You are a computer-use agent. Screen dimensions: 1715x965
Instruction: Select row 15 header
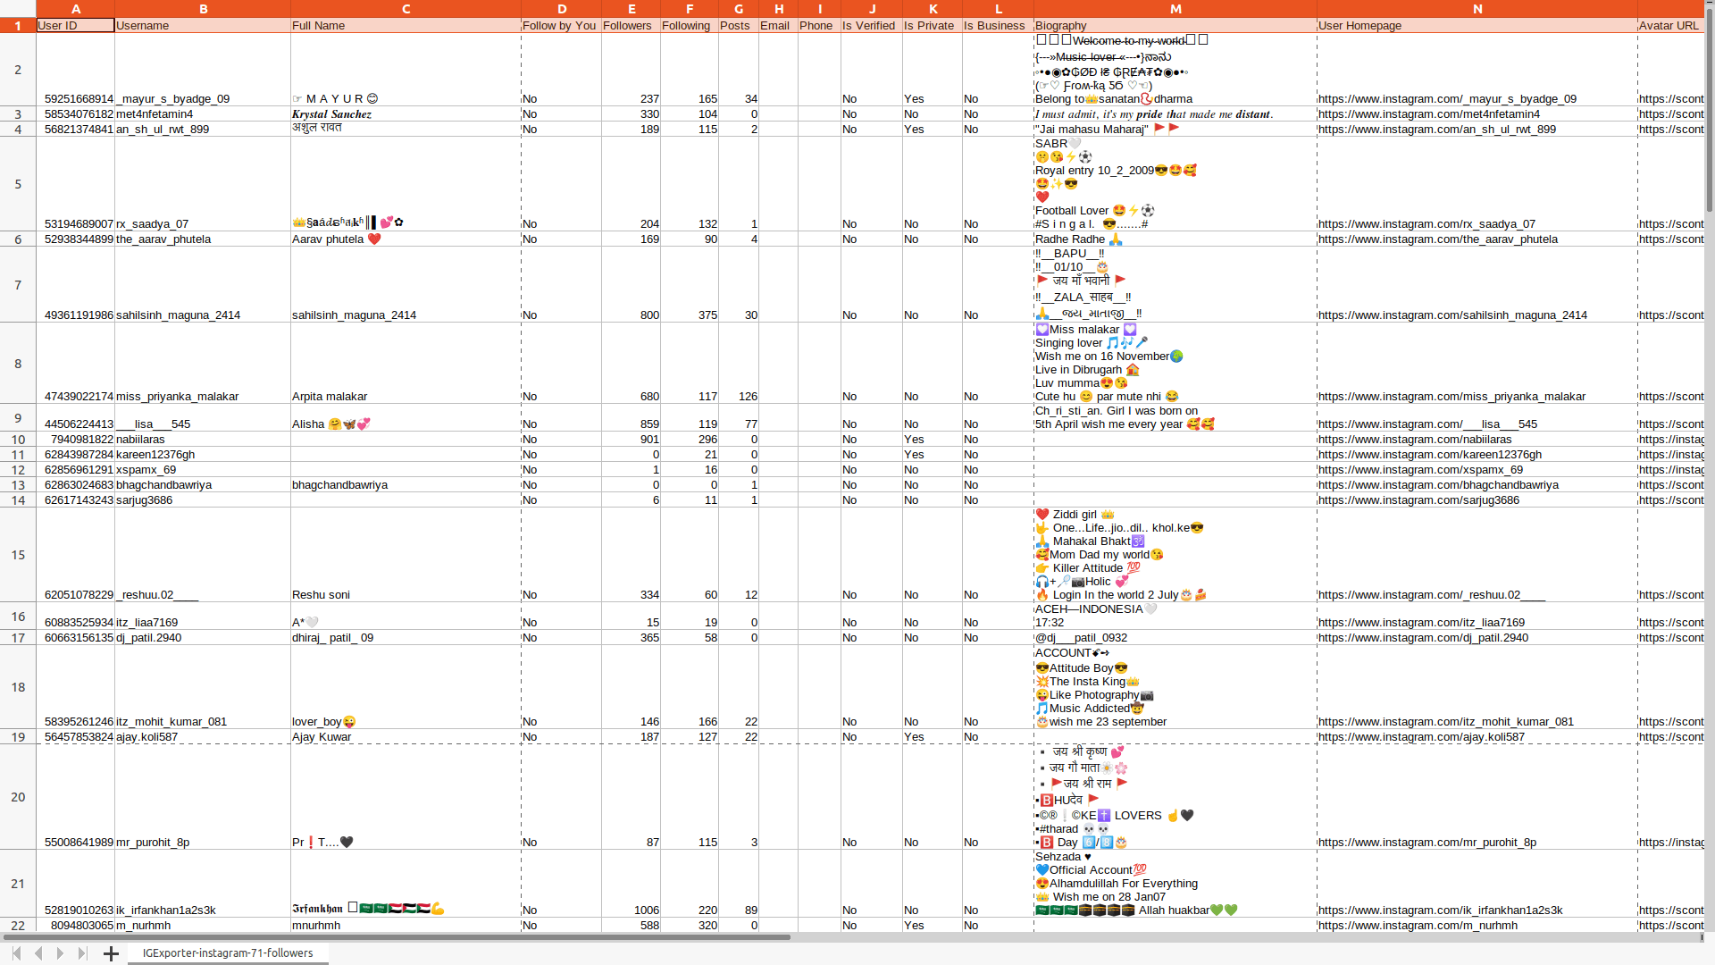pyautogui.click(x=18, y=555)
